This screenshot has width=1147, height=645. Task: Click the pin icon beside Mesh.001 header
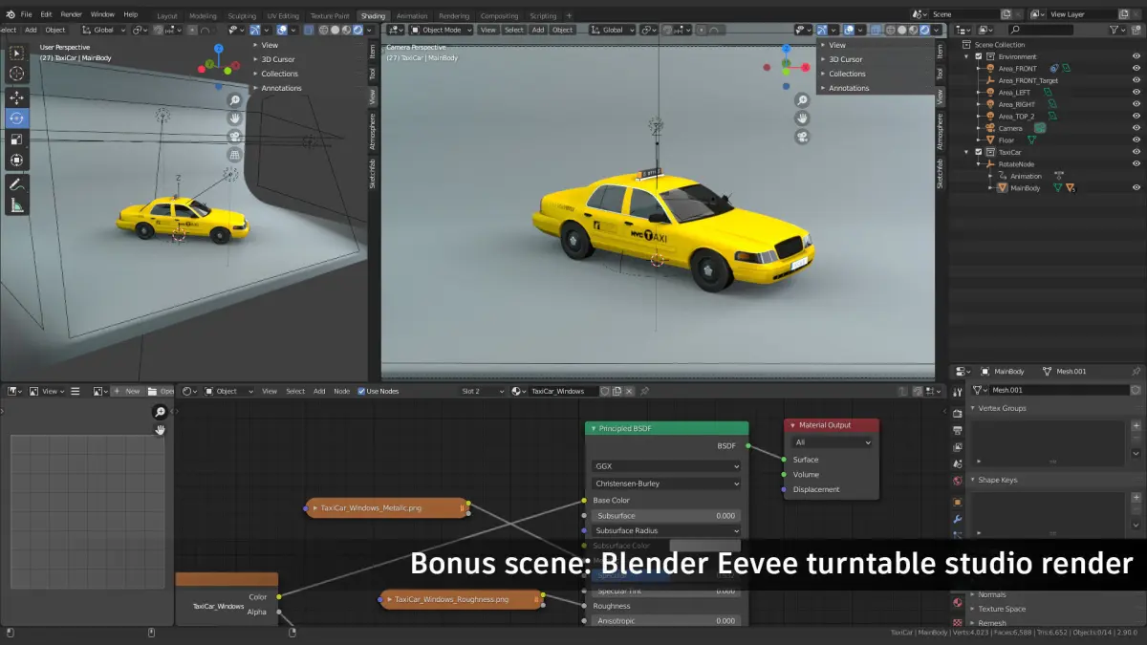pyautogui.click(x=1136, y=371)
